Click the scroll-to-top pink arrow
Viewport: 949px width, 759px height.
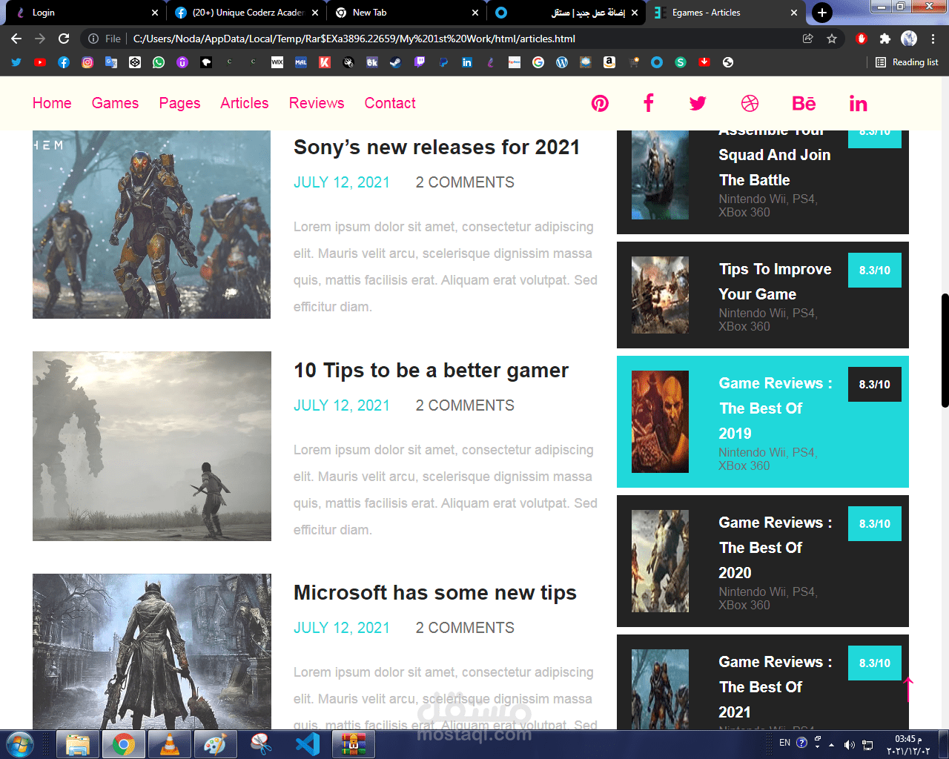(x=909, y=689)
